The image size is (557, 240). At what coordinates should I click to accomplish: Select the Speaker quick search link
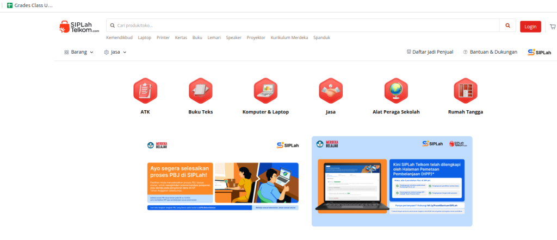234,37
